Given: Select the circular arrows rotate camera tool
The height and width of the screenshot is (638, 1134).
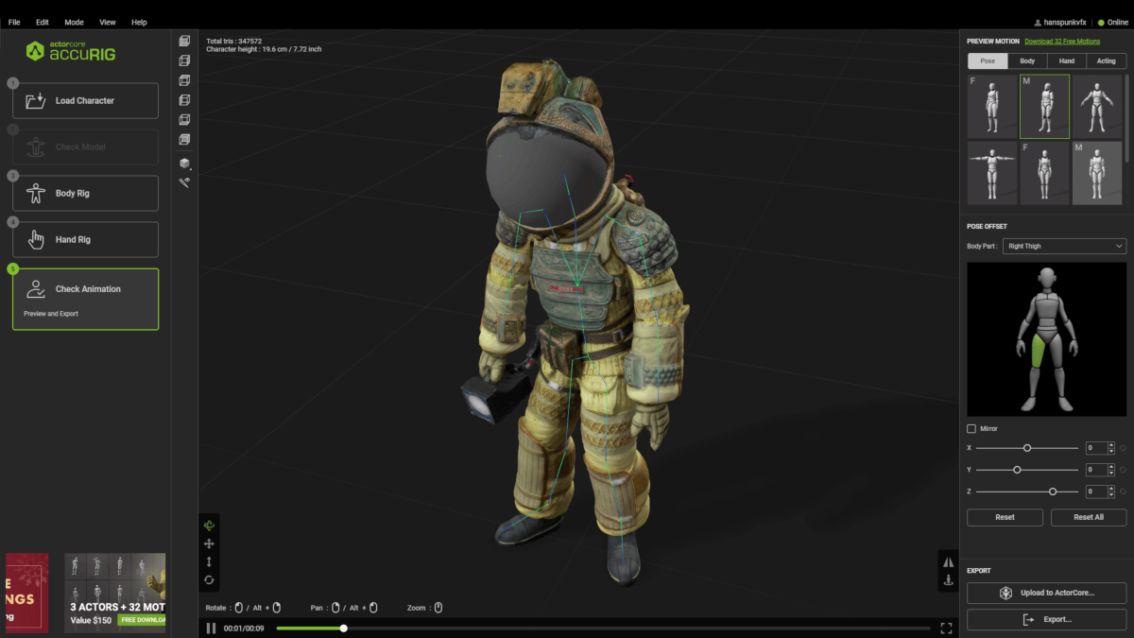Looking at the screenshot, I should click(209, 579).
